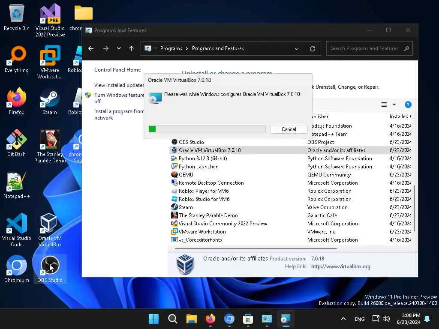Select vs_CoreEditorFonts entry
439x329 pixels.
tap(291, 240)
